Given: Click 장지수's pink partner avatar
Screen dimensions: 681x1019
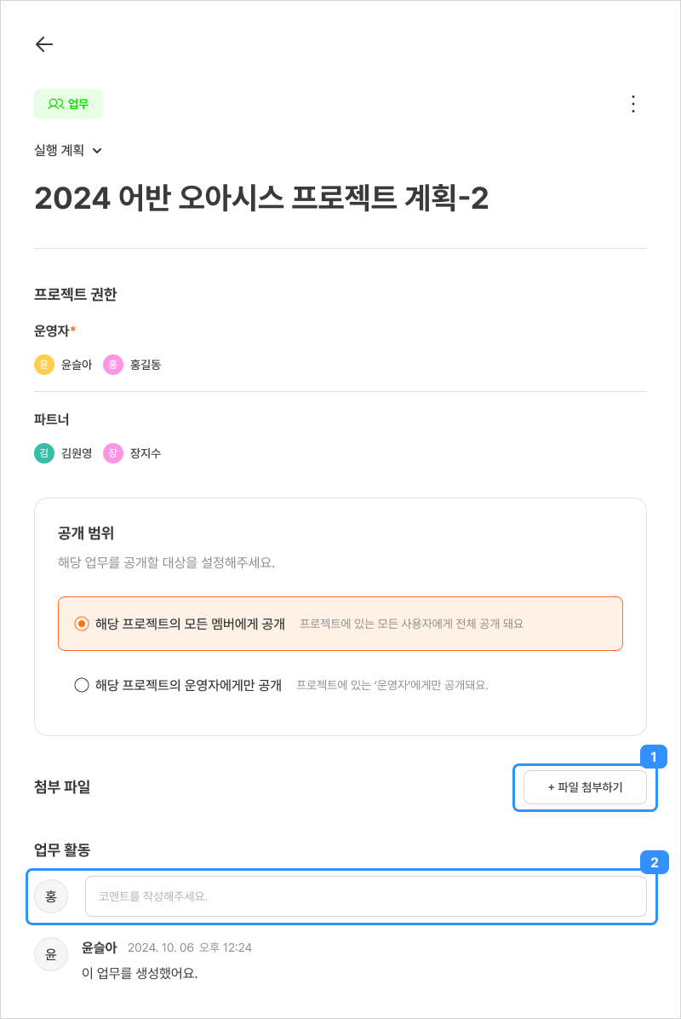Looking at the screenshot, I should tap(113, 453).
